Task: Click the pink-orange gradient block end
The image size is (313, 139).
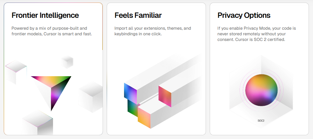Action: [165, 96]
